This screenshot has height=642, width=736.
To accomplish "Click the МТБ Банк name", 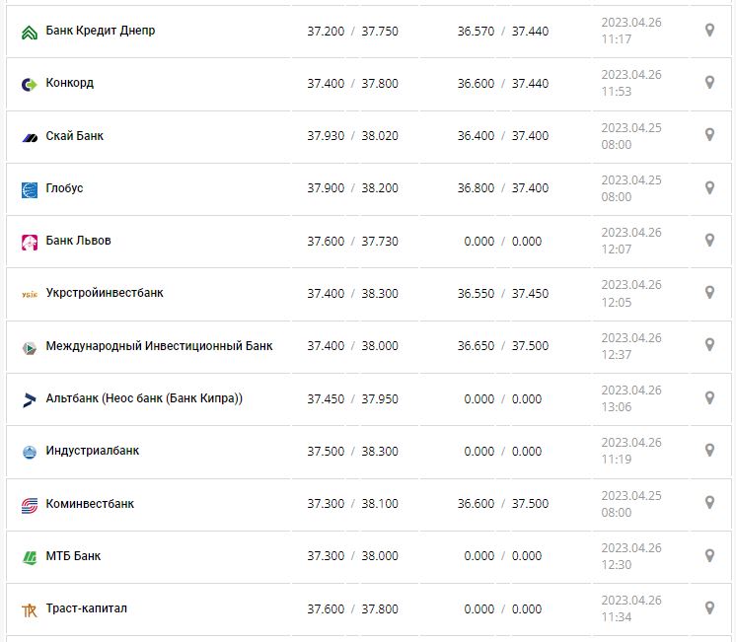I will pyautogui.click(x=73, y=556).
